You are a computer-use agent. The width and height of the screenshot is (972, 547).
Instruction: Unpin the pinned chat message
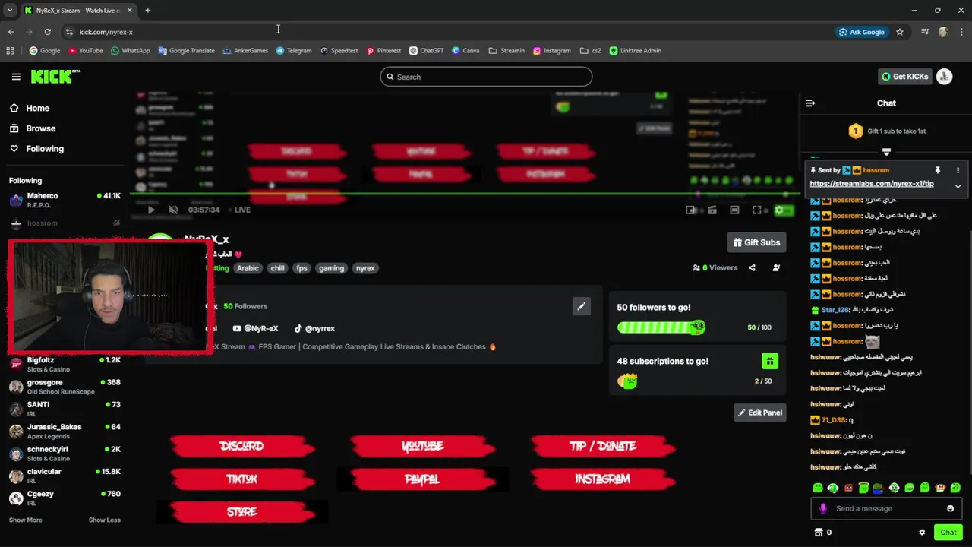[x=938, y=170]
